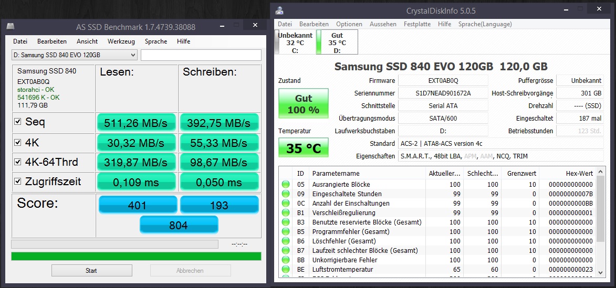Open Aussehen menu in CrystalDiskInfo
The height and width of the screenshot is (288, 616).
click(x=383, y=24)
